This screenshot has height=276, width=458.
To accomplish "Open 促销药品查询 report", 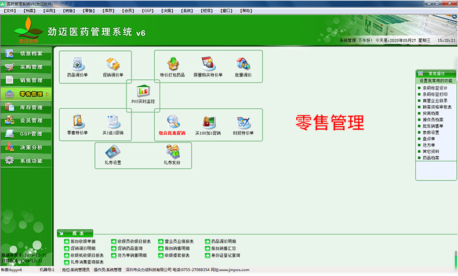I will pos(130,248).
